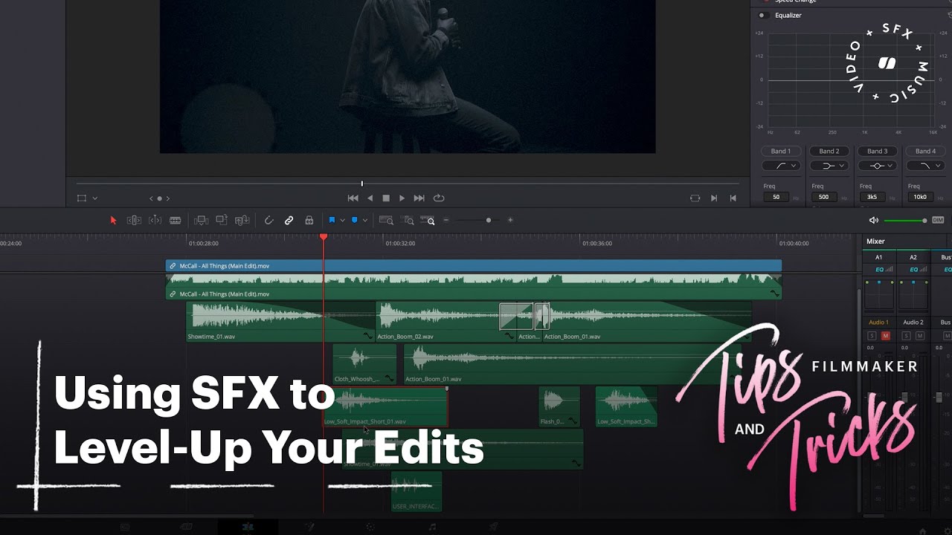The height and width of the screenshot is (535, 952).
Task: Solo the Audio 2 mixer channel
Action: coord(906,336)
